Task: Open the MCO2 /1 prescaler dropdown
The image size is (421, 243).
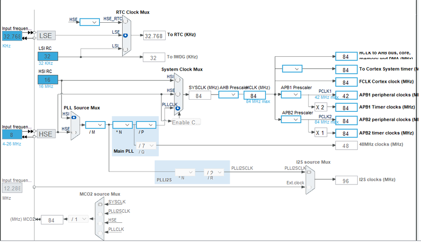Action: click(78, 219)
